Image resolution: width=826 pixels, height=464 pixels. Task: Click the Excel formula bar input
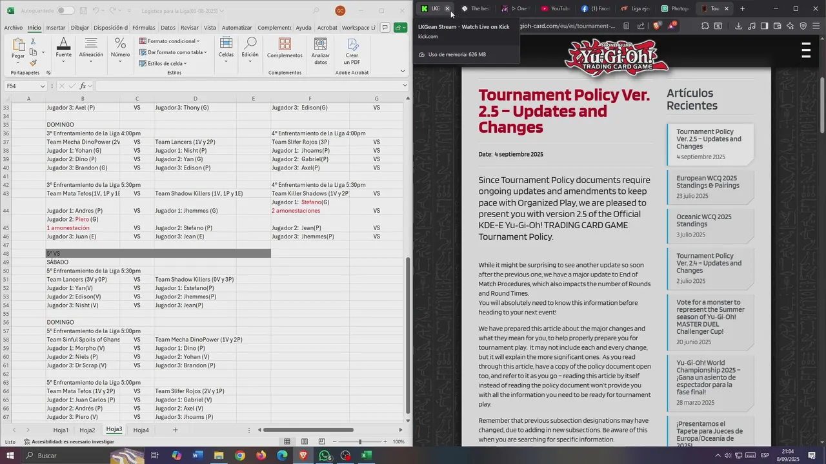tap(248, 86)
